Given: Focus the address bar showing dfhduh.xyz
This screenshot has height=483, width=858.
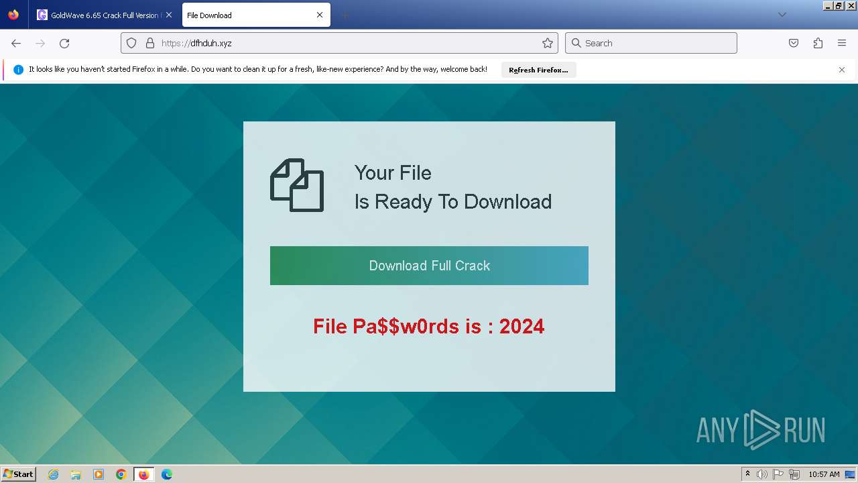Looking at the screenshot, I should click(x=339, y=43).
